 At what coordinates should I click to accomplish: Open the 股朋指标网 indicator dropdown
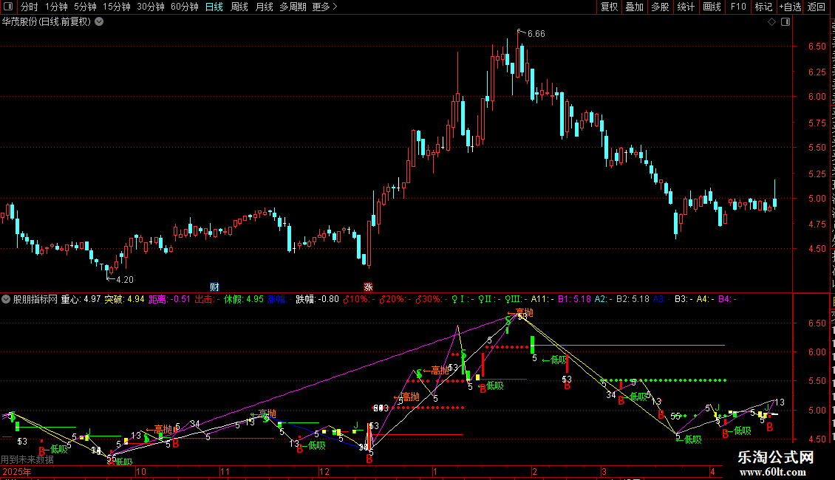(x=6, y=299)
